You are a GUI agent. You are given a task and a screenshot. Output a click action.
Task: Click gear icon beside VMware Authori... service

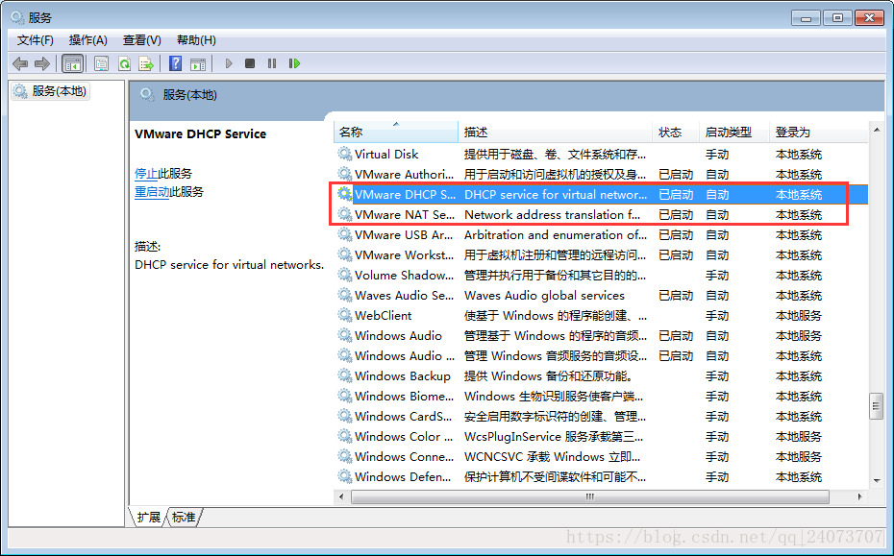[344, 174]
